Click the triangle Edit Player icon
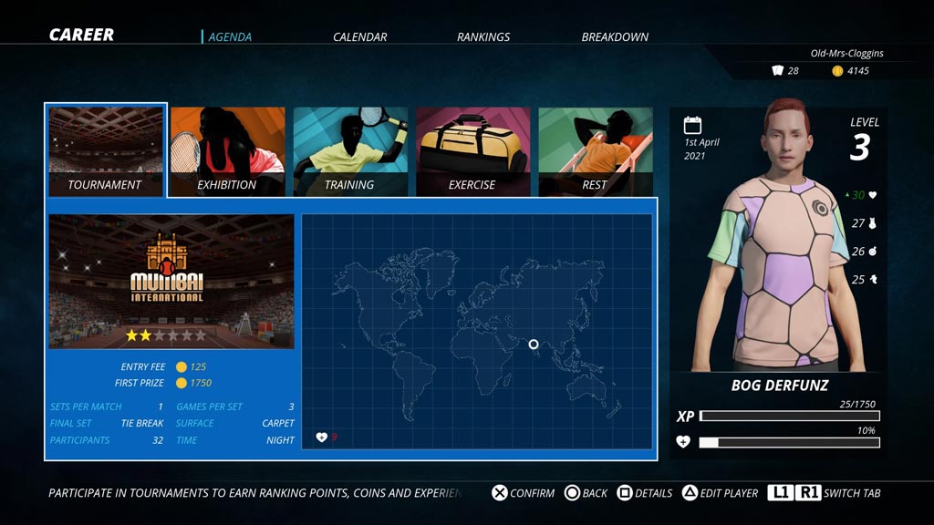 (x=690, y=493)
